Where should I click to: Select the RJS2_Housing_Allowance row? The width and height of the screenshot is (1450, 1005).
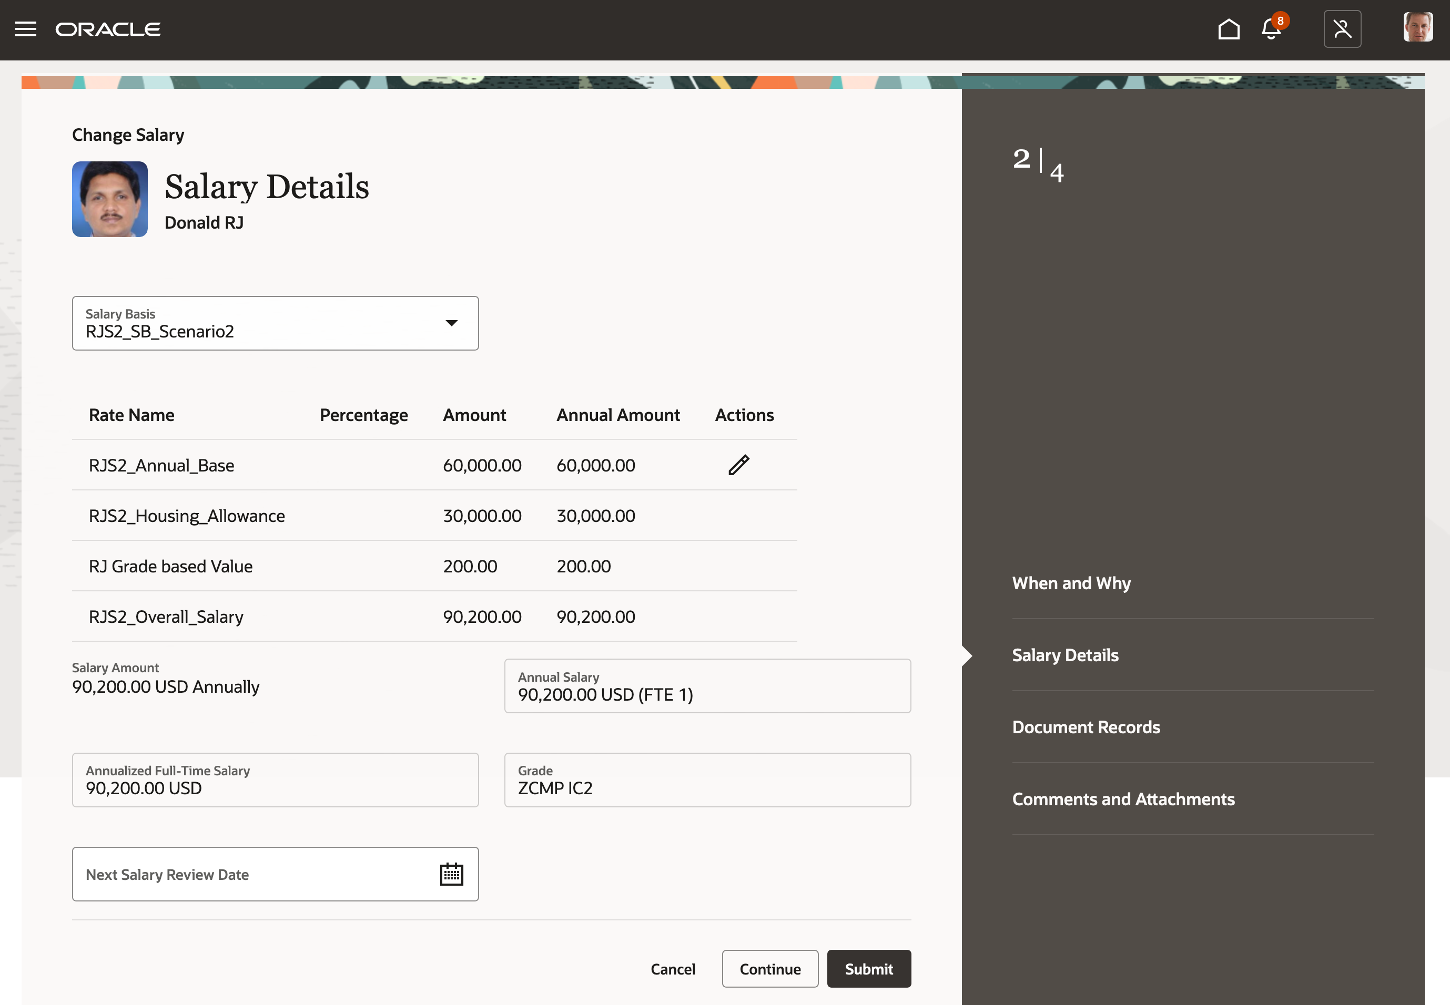[x=187, y=516]
